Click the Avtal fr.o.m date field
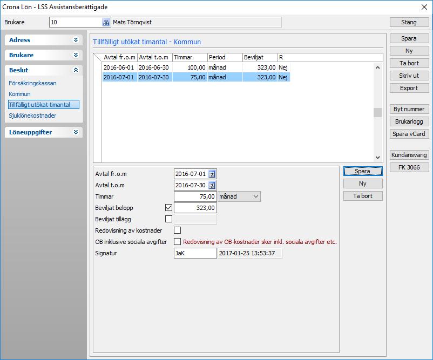 tap(191, 174)
